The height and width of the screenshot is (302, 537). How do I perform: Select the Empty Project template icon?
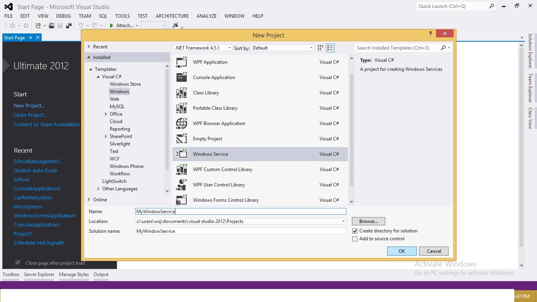(181, 139)
